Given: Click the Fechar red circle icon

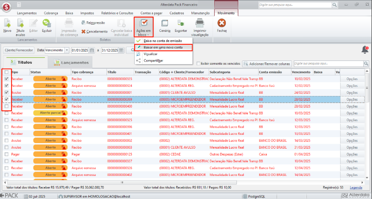Looking at the screenshot, I should [222, 23].
